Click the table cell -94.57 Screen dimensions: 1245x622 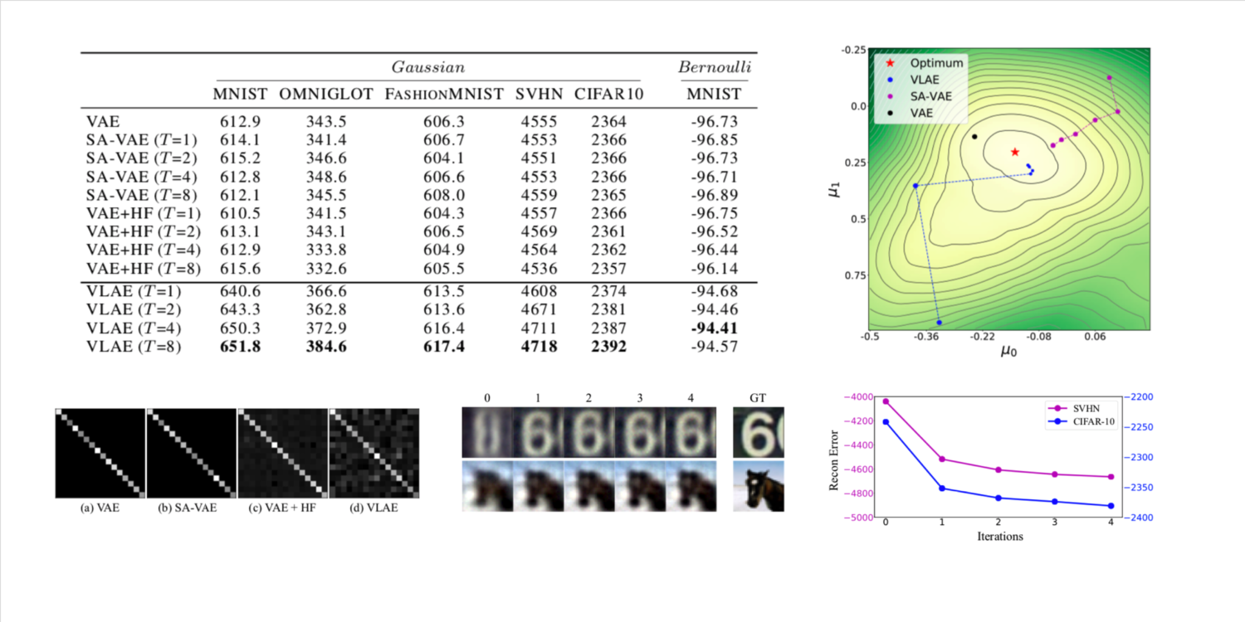coord(715,347)
